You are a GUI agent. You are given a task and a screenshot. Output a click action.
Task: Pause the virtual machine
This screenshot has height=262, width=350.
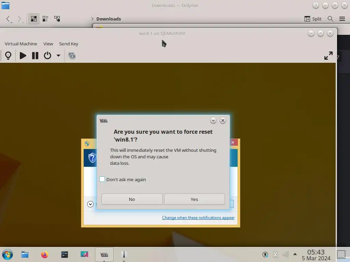[35, 56]
